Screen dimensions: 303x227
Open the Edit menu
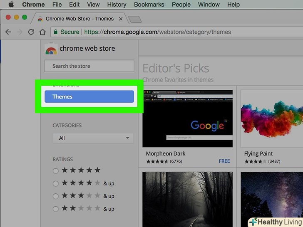click(74, 5)
